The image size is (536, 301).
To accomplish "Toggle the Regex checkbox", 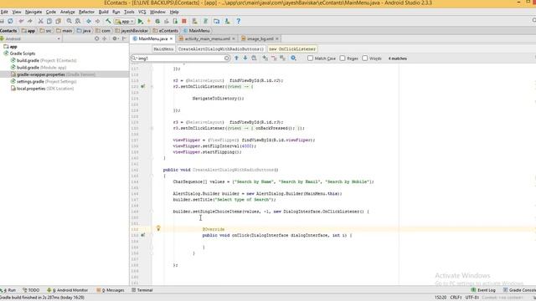I will tap(343, 59).
